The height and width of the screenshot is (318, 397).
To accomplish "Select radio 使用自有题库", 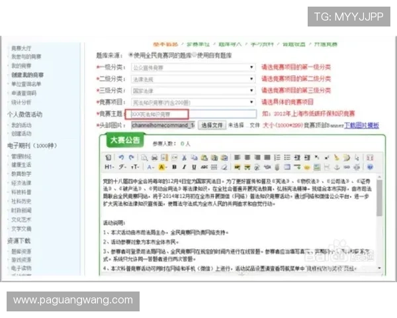I will click(x=195, y=55).
